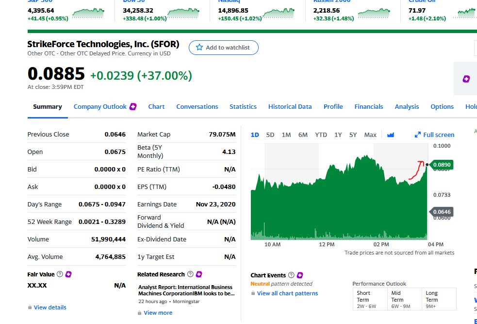Click the index value 2,218.56
Viewport: 477px width, 324px height.
pyautogui.click(x=327, y=10)
